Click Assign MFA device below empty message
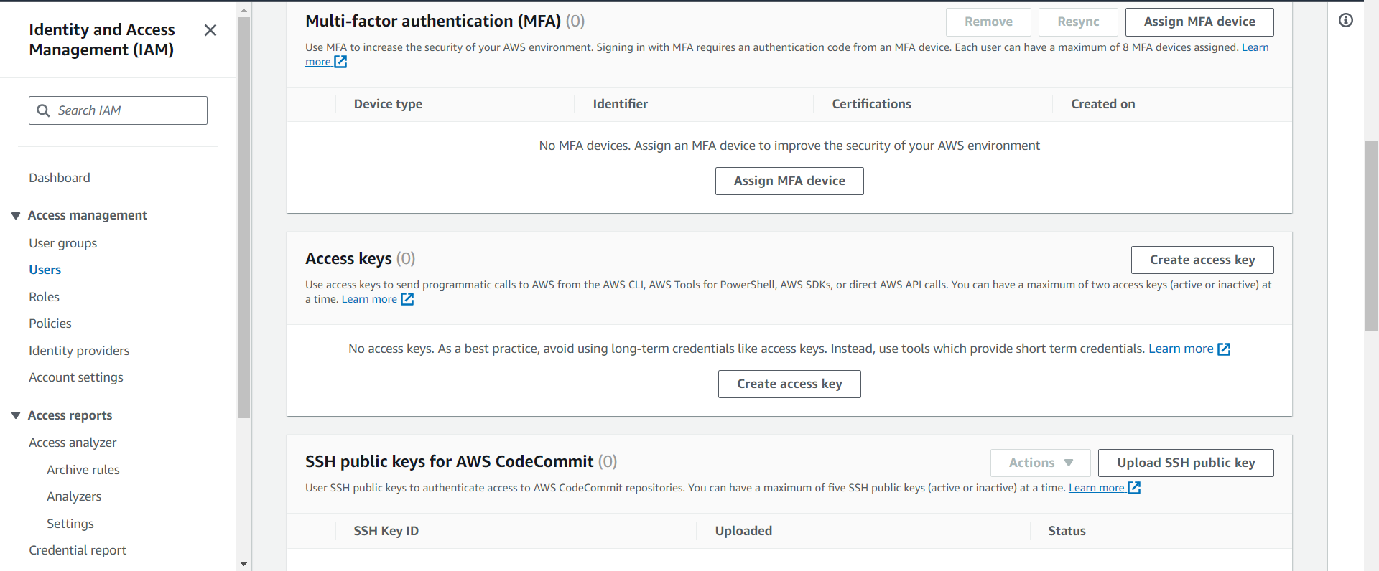Screen dimensions: 1379x571 click(x=789, y=181)
